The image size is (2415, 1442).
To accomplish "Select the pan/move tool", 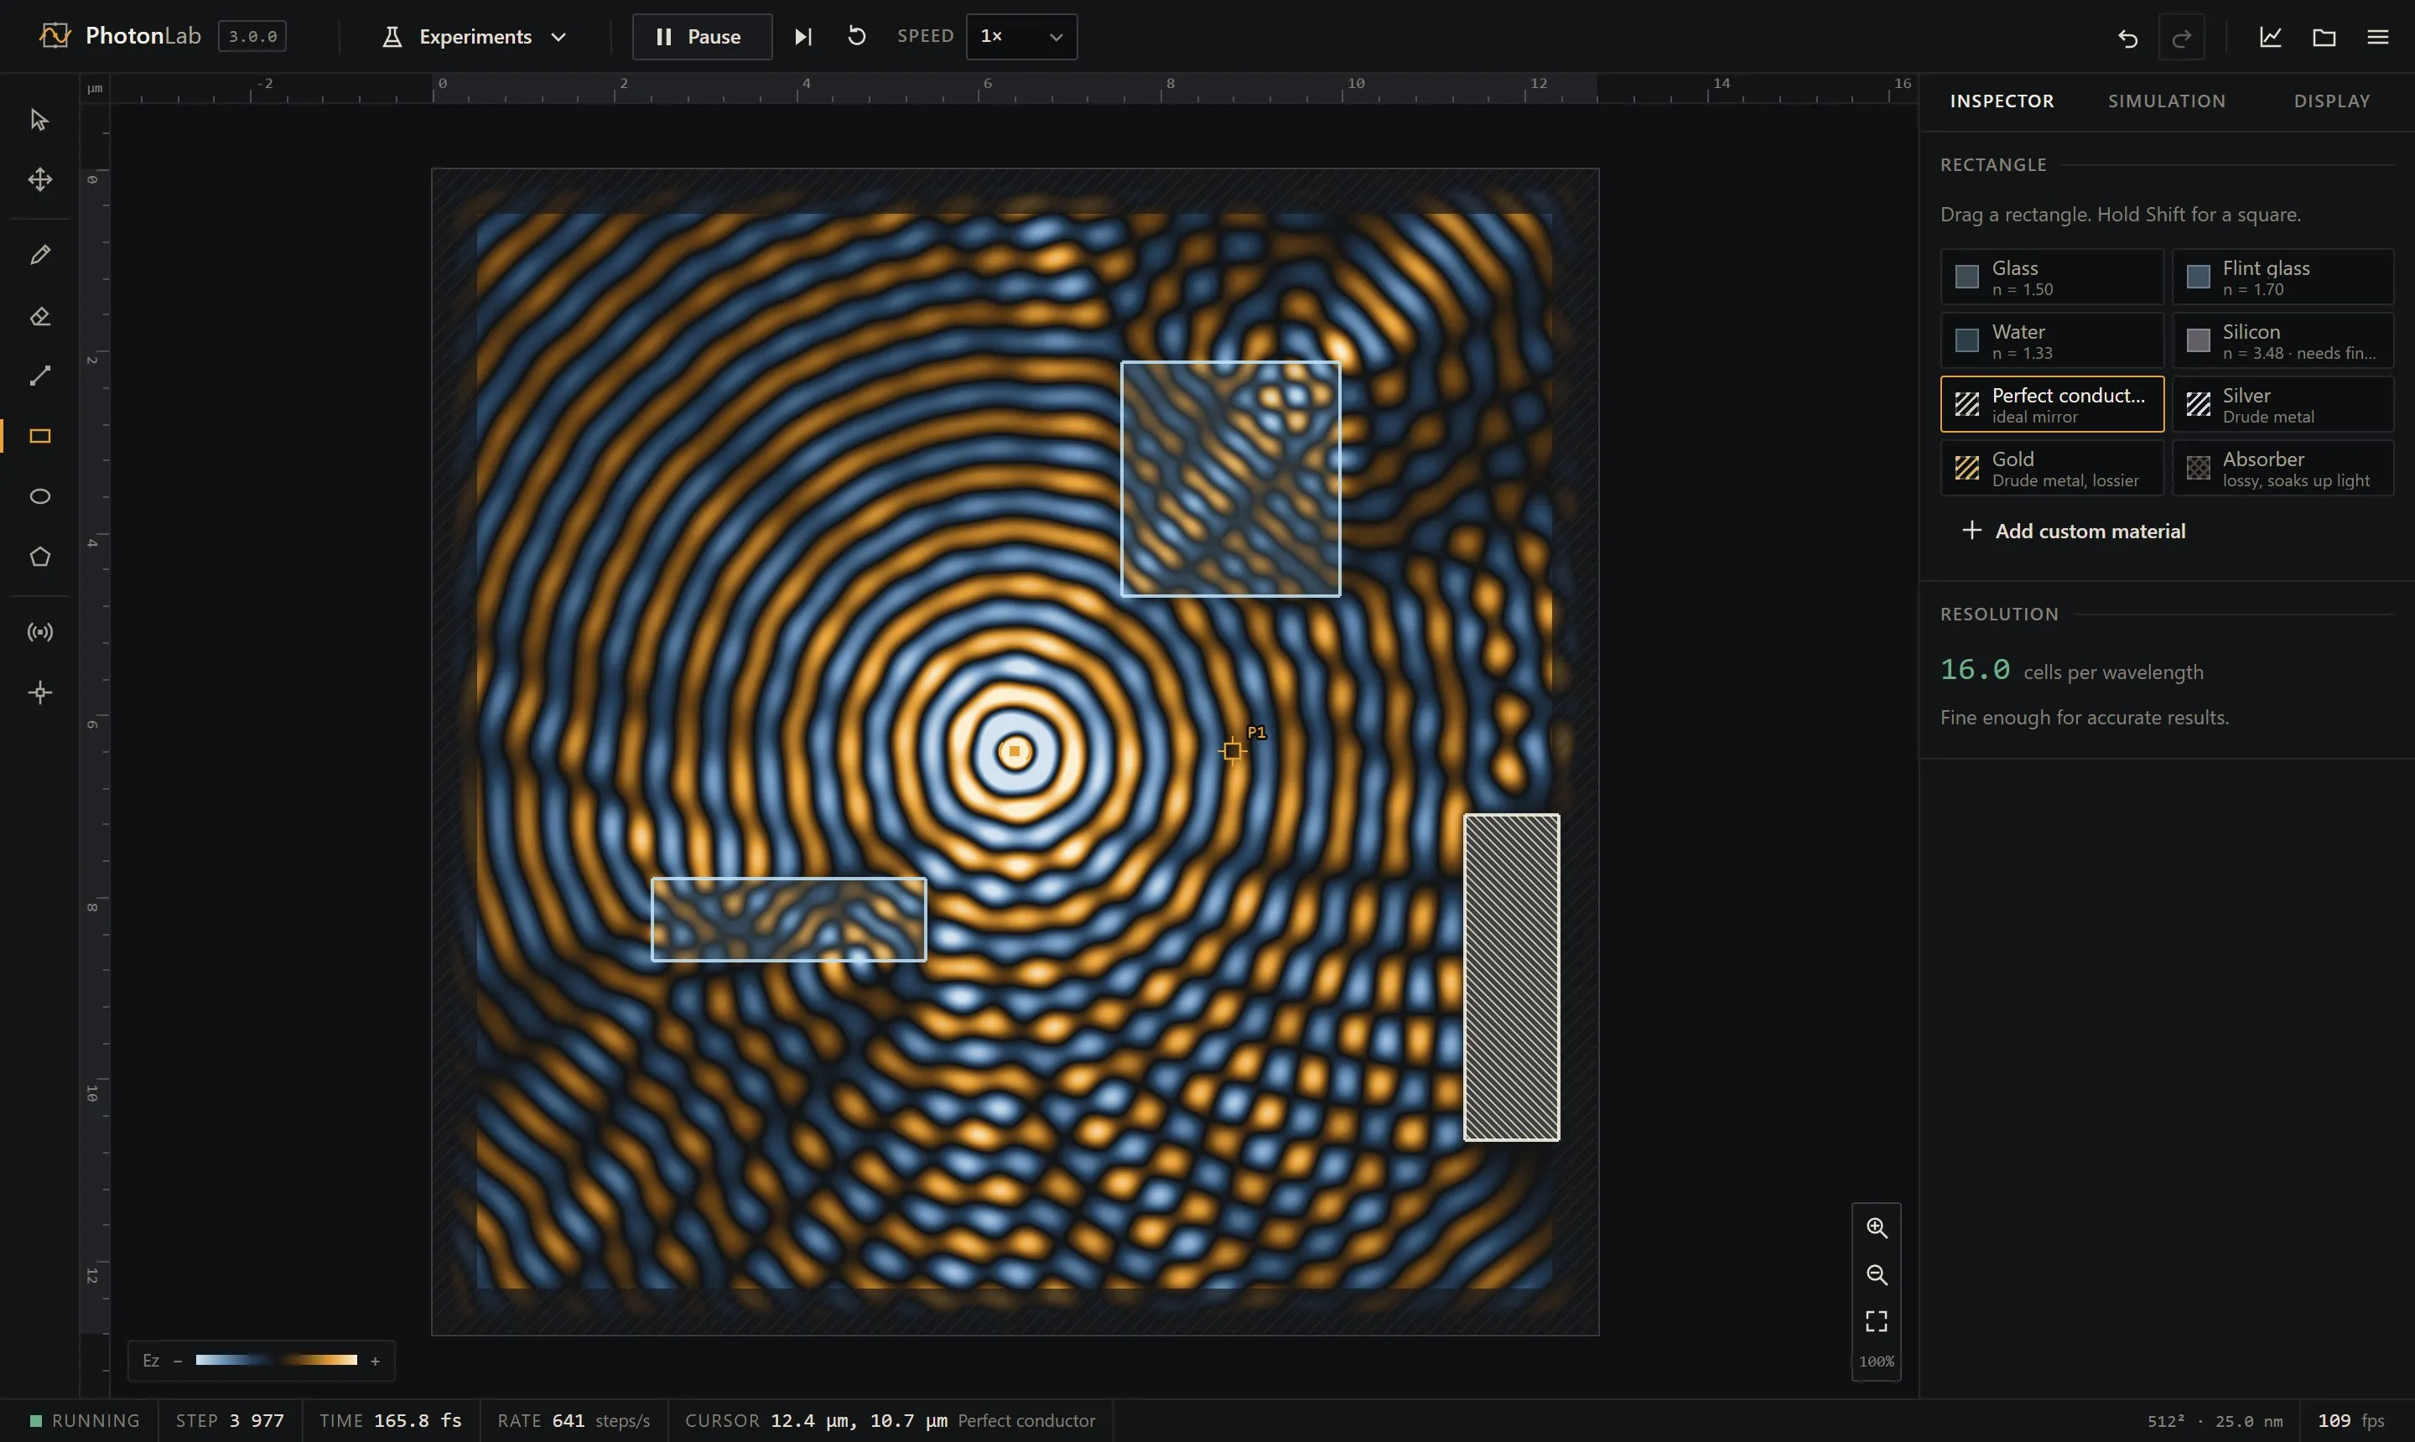I will (x=40, y=179).
